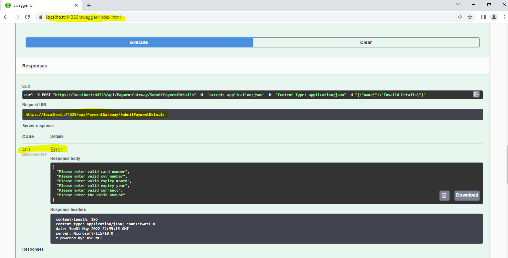Click the Swagger logo on the browser tab

pyautogui.click(x=8, y=5)
